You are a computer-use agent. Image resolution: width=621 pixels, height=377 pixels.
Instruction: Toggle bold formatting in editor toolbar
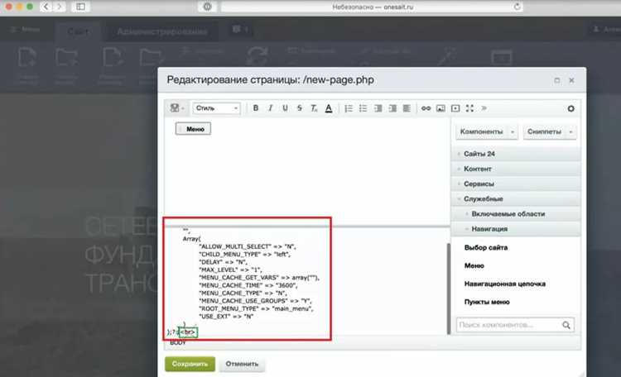click(x=256, y=108)
